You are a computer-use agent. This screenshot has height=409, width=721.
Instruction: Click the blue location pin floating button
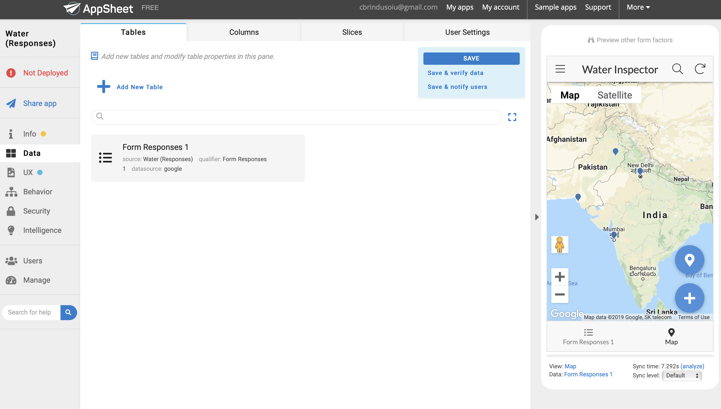tap(689, 260)
